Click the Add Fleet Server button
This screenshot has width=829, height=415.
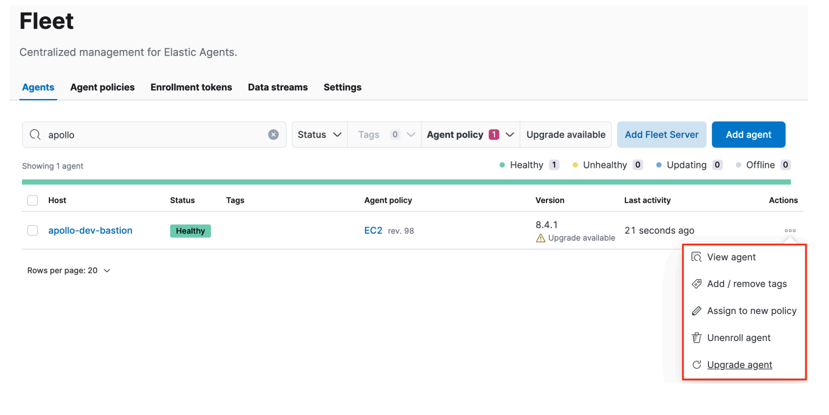[x=661, y=134]
